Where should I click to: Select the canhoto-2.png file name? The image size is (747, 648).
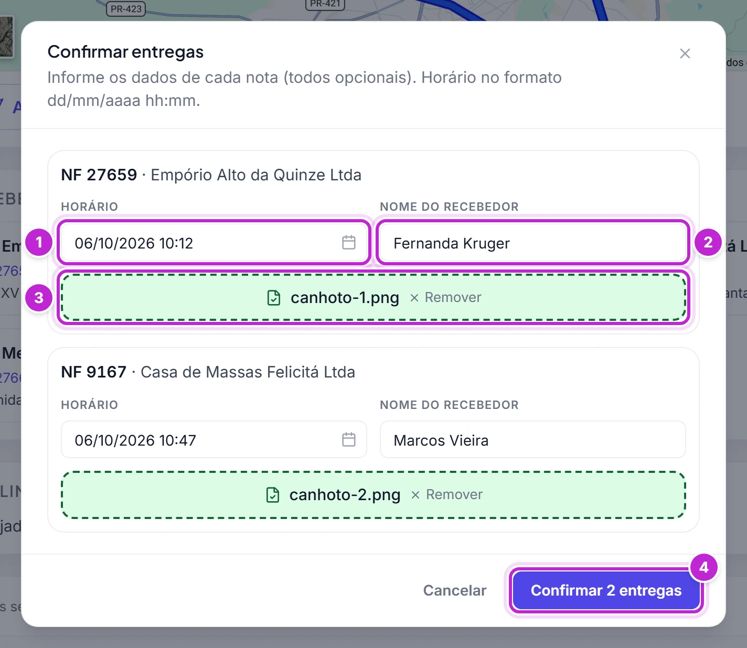click(345, 494)
